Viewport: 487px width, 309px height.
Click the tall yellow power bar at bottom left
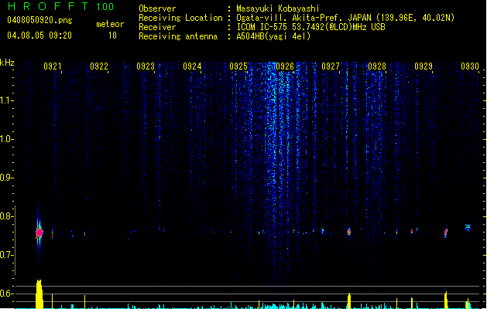pos(39,294)
